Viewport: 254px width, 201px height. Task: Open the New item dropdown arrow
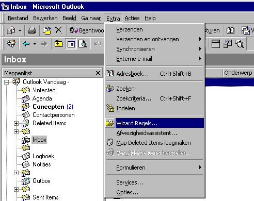pyautogui.click(x=20, y=30)
